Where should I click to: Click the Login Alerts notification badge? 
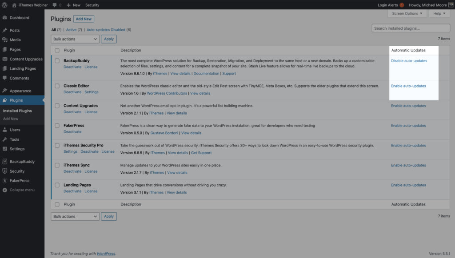[x=402, y=5]
